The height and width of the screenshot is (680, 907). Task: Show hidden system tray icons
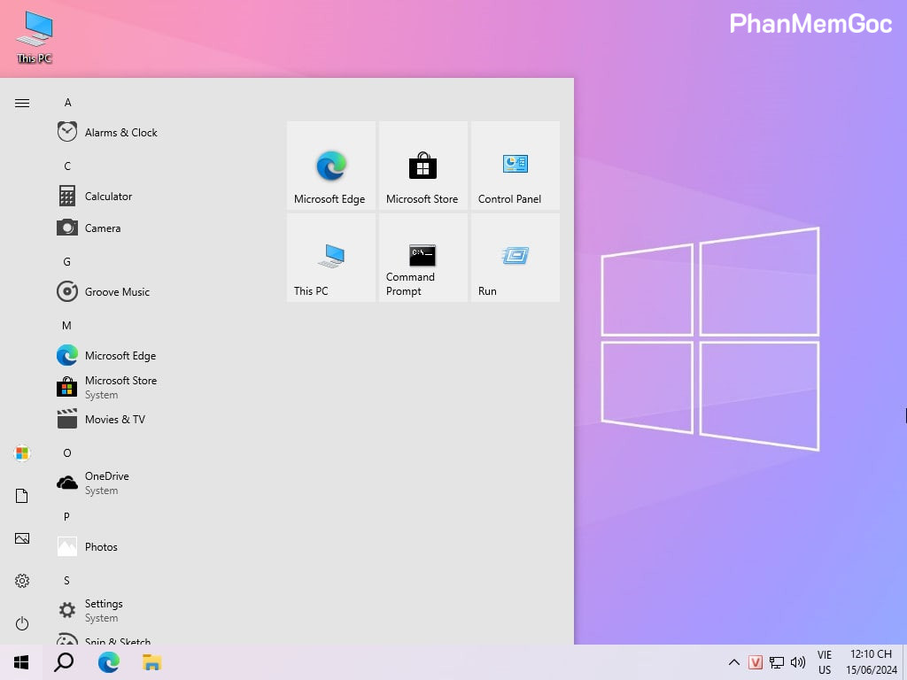pyautogui.click(x=733, y=662)
